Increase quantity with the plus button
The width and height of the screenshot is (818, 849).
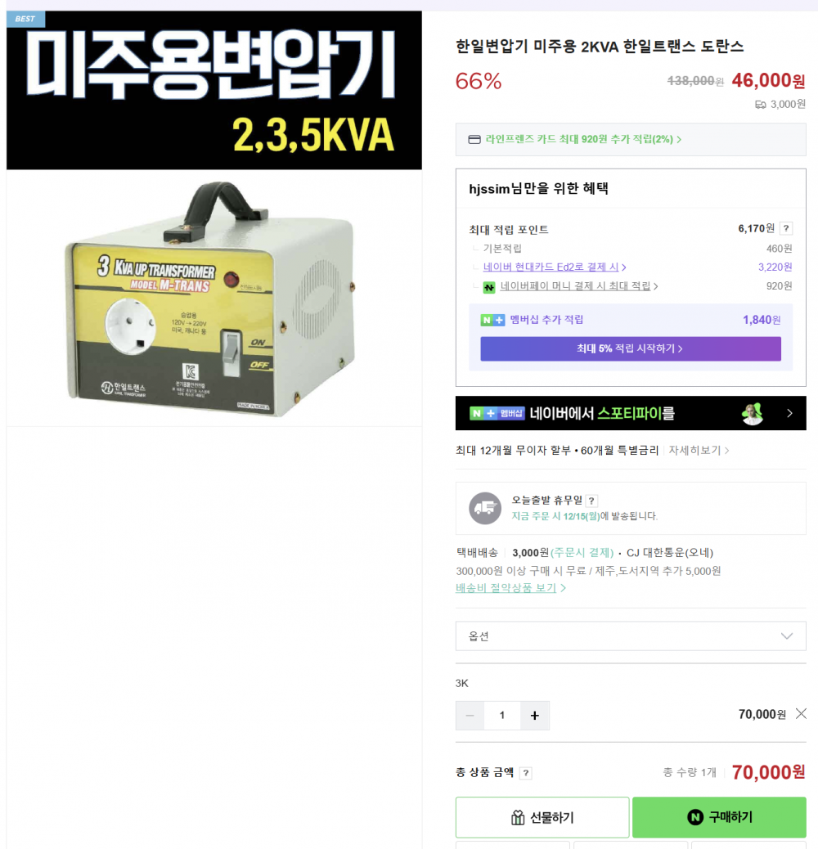point(535,715)
